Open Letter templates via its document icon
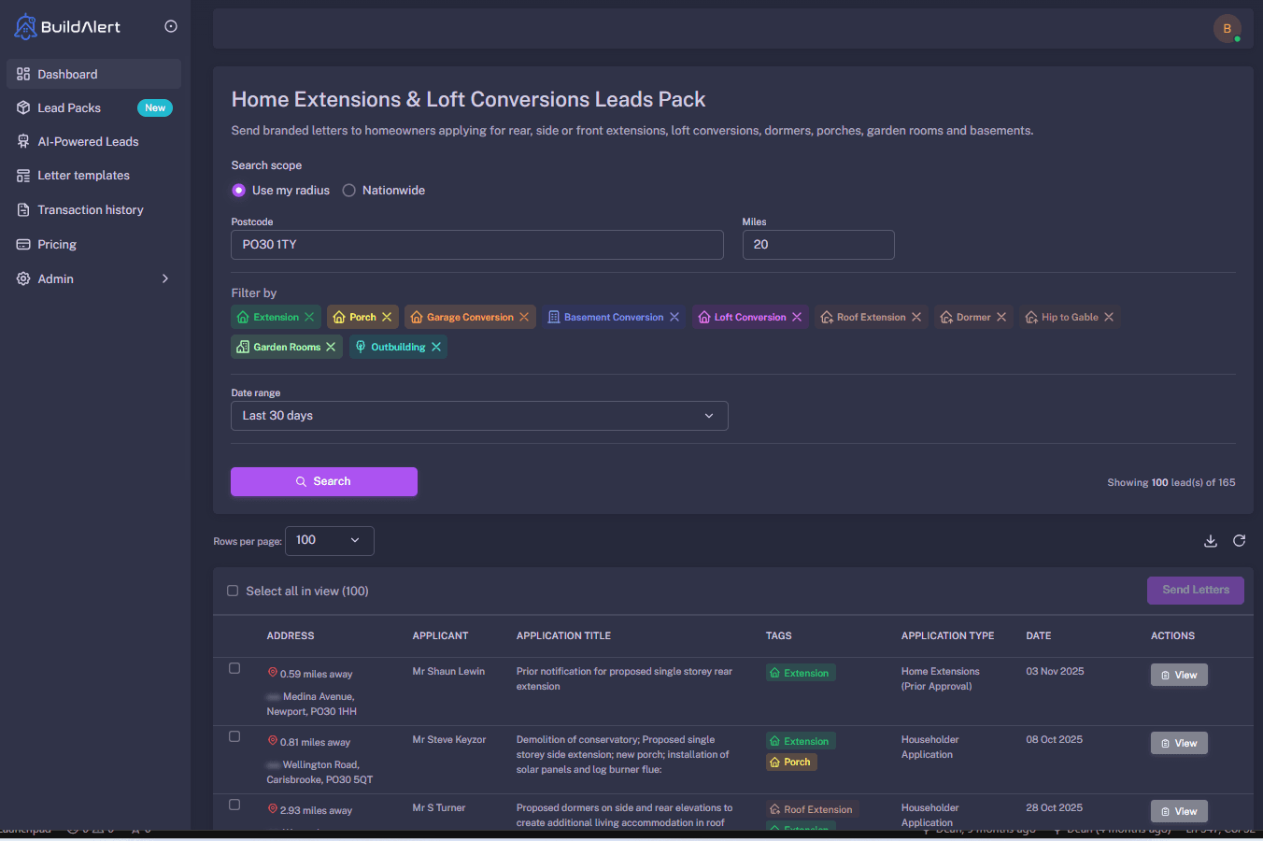 [22, 175]
